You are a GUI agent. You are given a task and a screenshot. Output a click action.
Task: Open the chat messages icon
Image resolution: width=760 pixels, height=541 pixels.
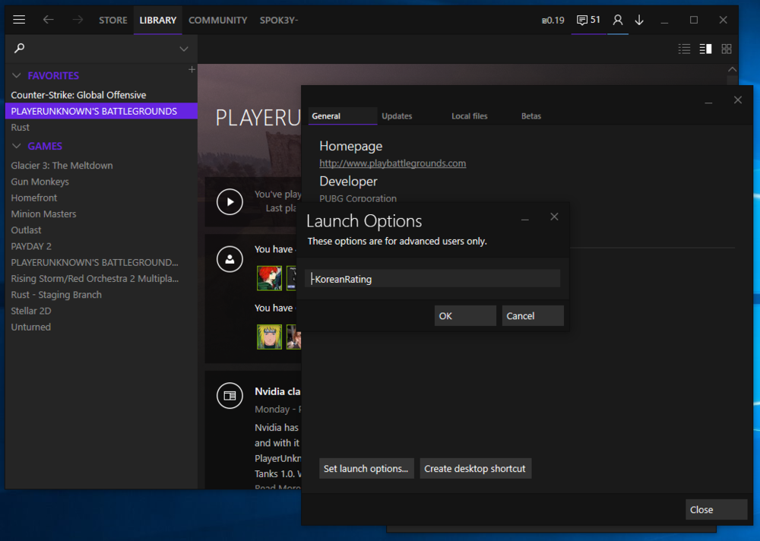583,20
